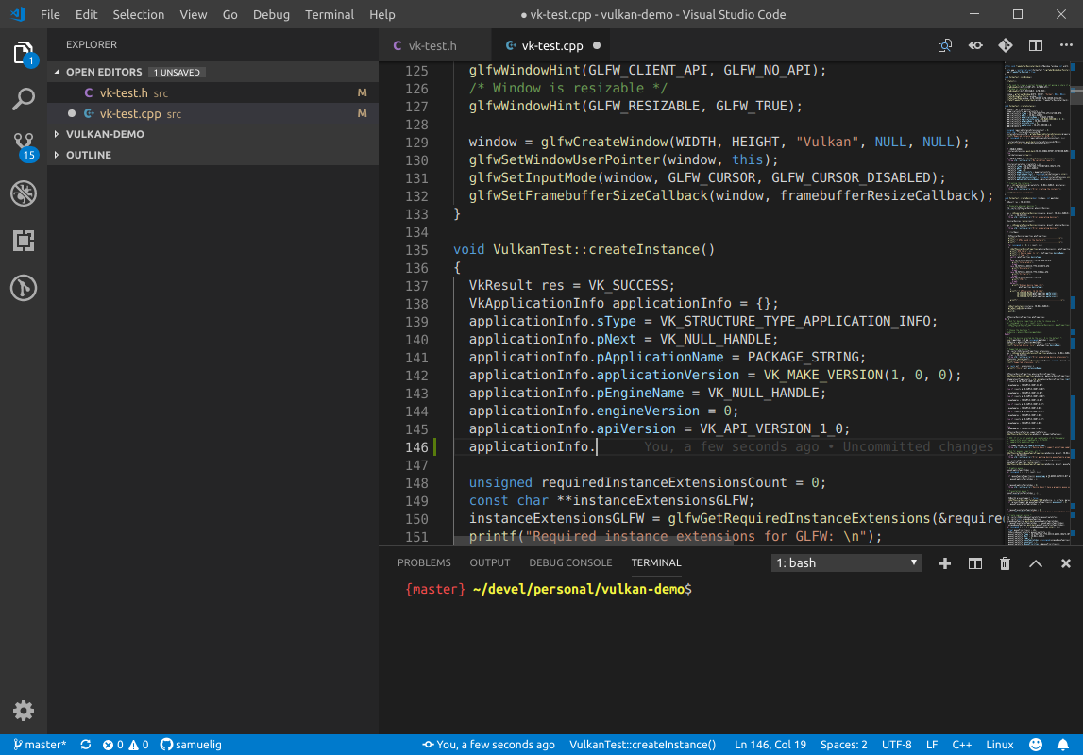The image size is (1083, 755).
Task: Select the 1: bash terminal dropdown
Action: 846,563
